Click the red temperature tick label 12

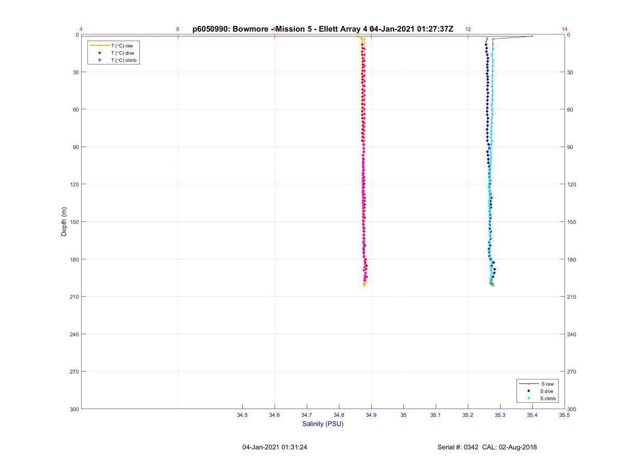point(468,29)
